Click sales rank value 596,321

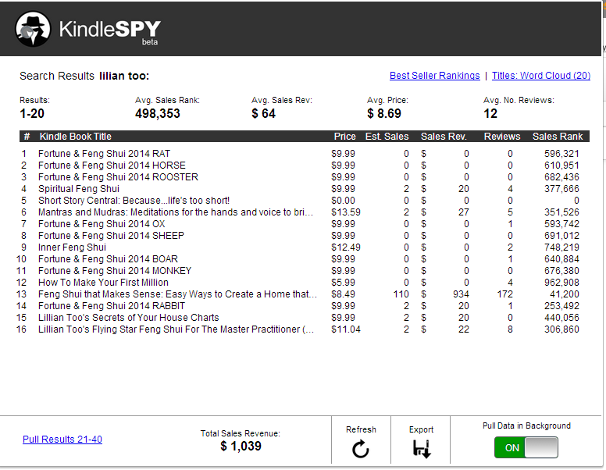[x=561, y=154]
